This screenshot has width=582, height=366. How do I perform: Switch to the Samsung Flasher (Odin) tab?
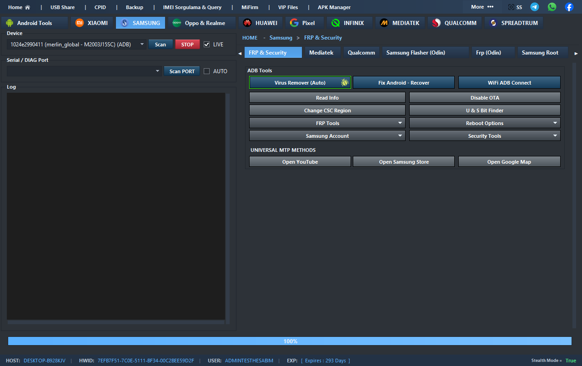pyautogui.click(x=416, y=53)
